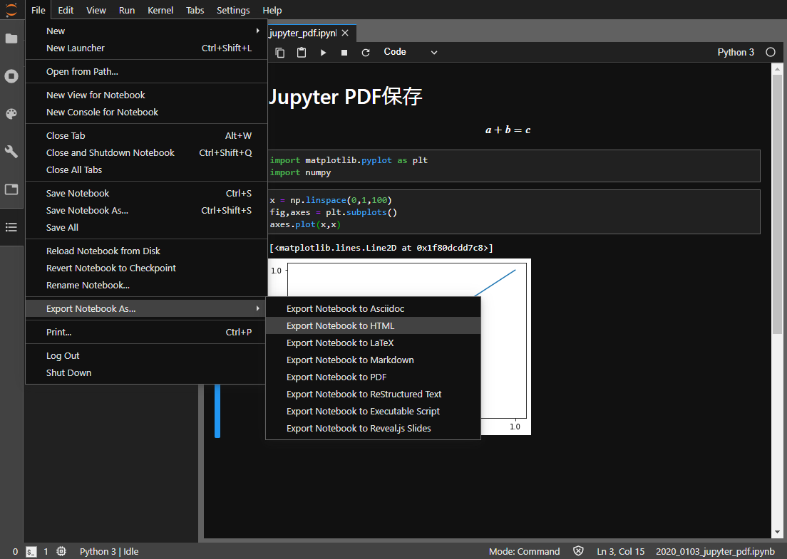This screenshot has height=559, width=787.
Task: Restart the kernel with refresh icon
Action: tap(366, 53)
